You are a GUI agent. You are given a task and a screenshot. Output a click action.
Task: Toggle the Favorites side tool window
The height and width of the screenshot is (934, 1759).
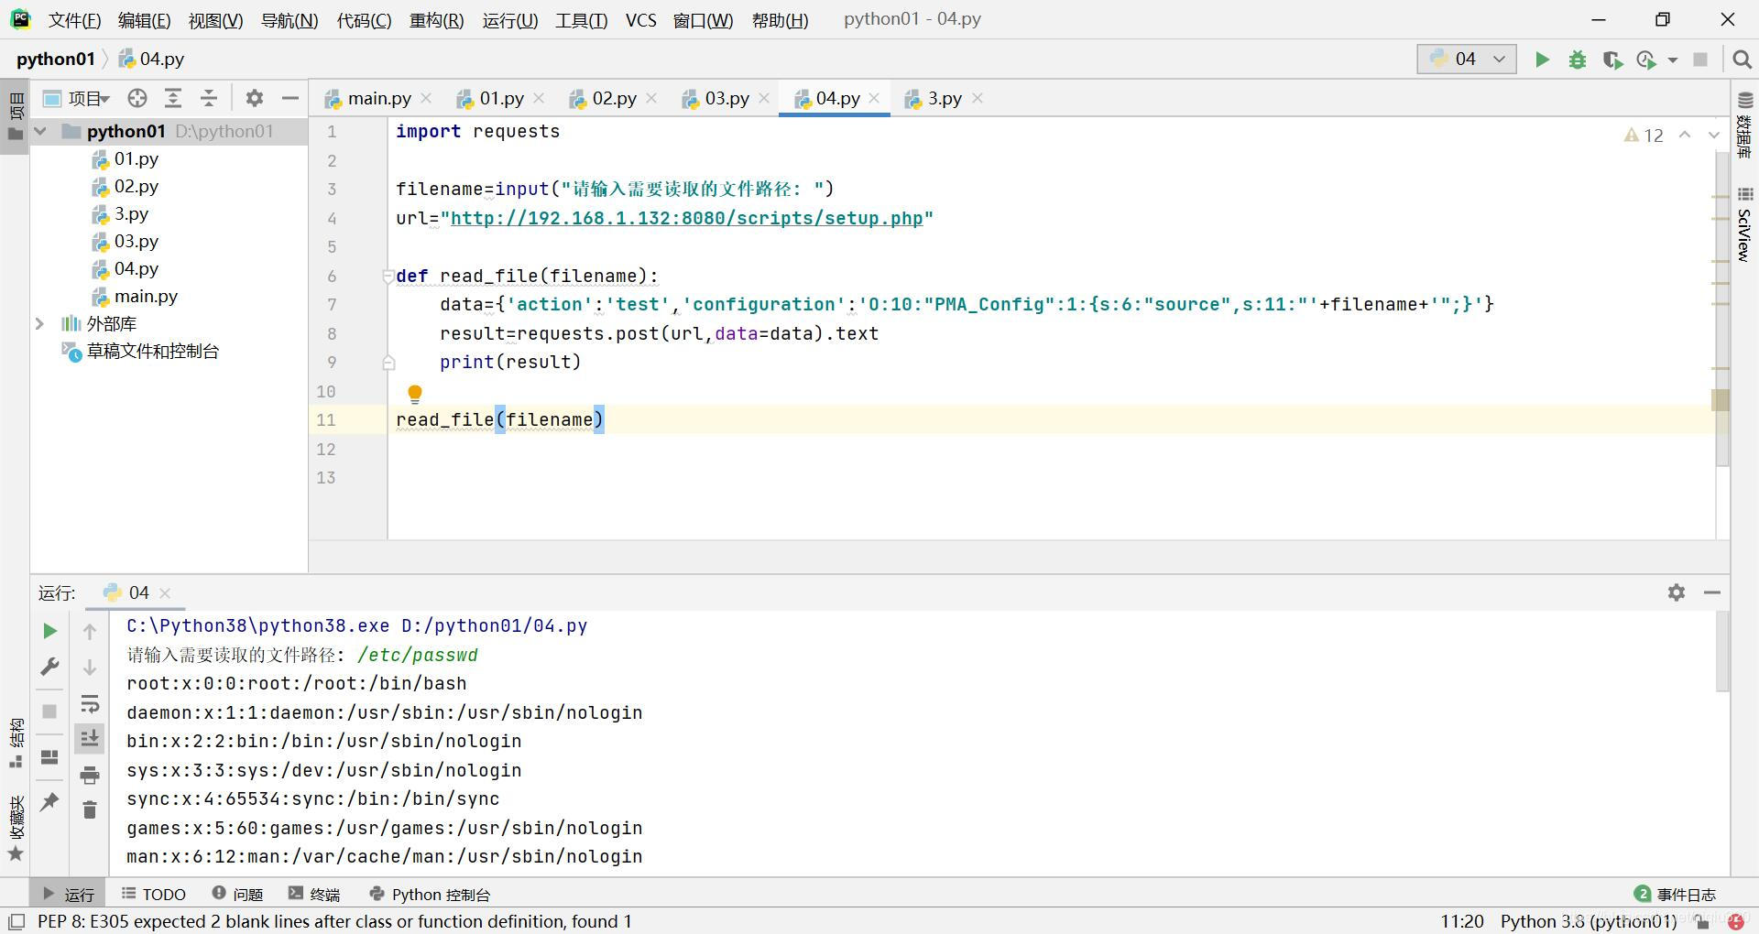(16, 829)
